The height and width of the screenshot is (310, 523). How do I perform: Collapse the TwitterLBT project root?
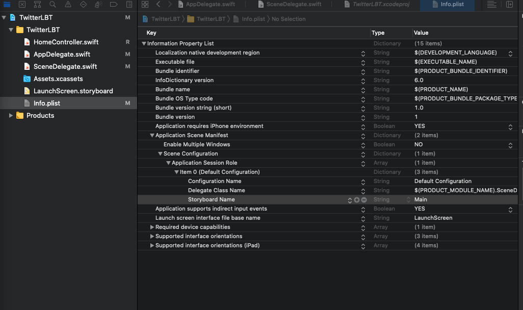[x=4, y=17]
